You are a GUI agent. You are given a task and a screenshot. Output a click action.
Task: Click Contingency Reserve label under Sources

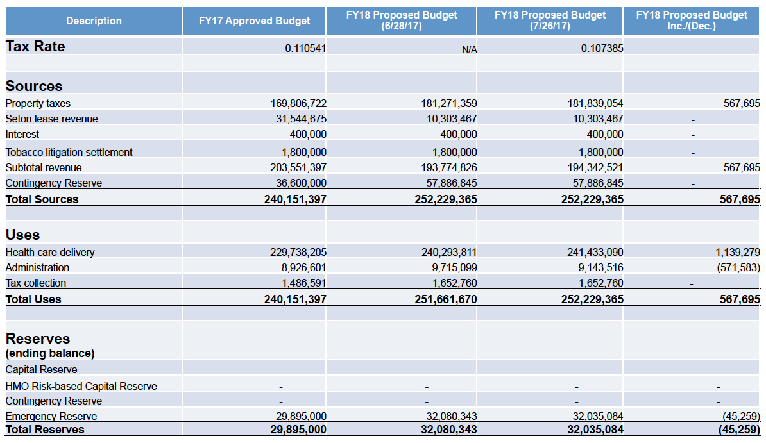click(x=54, y=183)
